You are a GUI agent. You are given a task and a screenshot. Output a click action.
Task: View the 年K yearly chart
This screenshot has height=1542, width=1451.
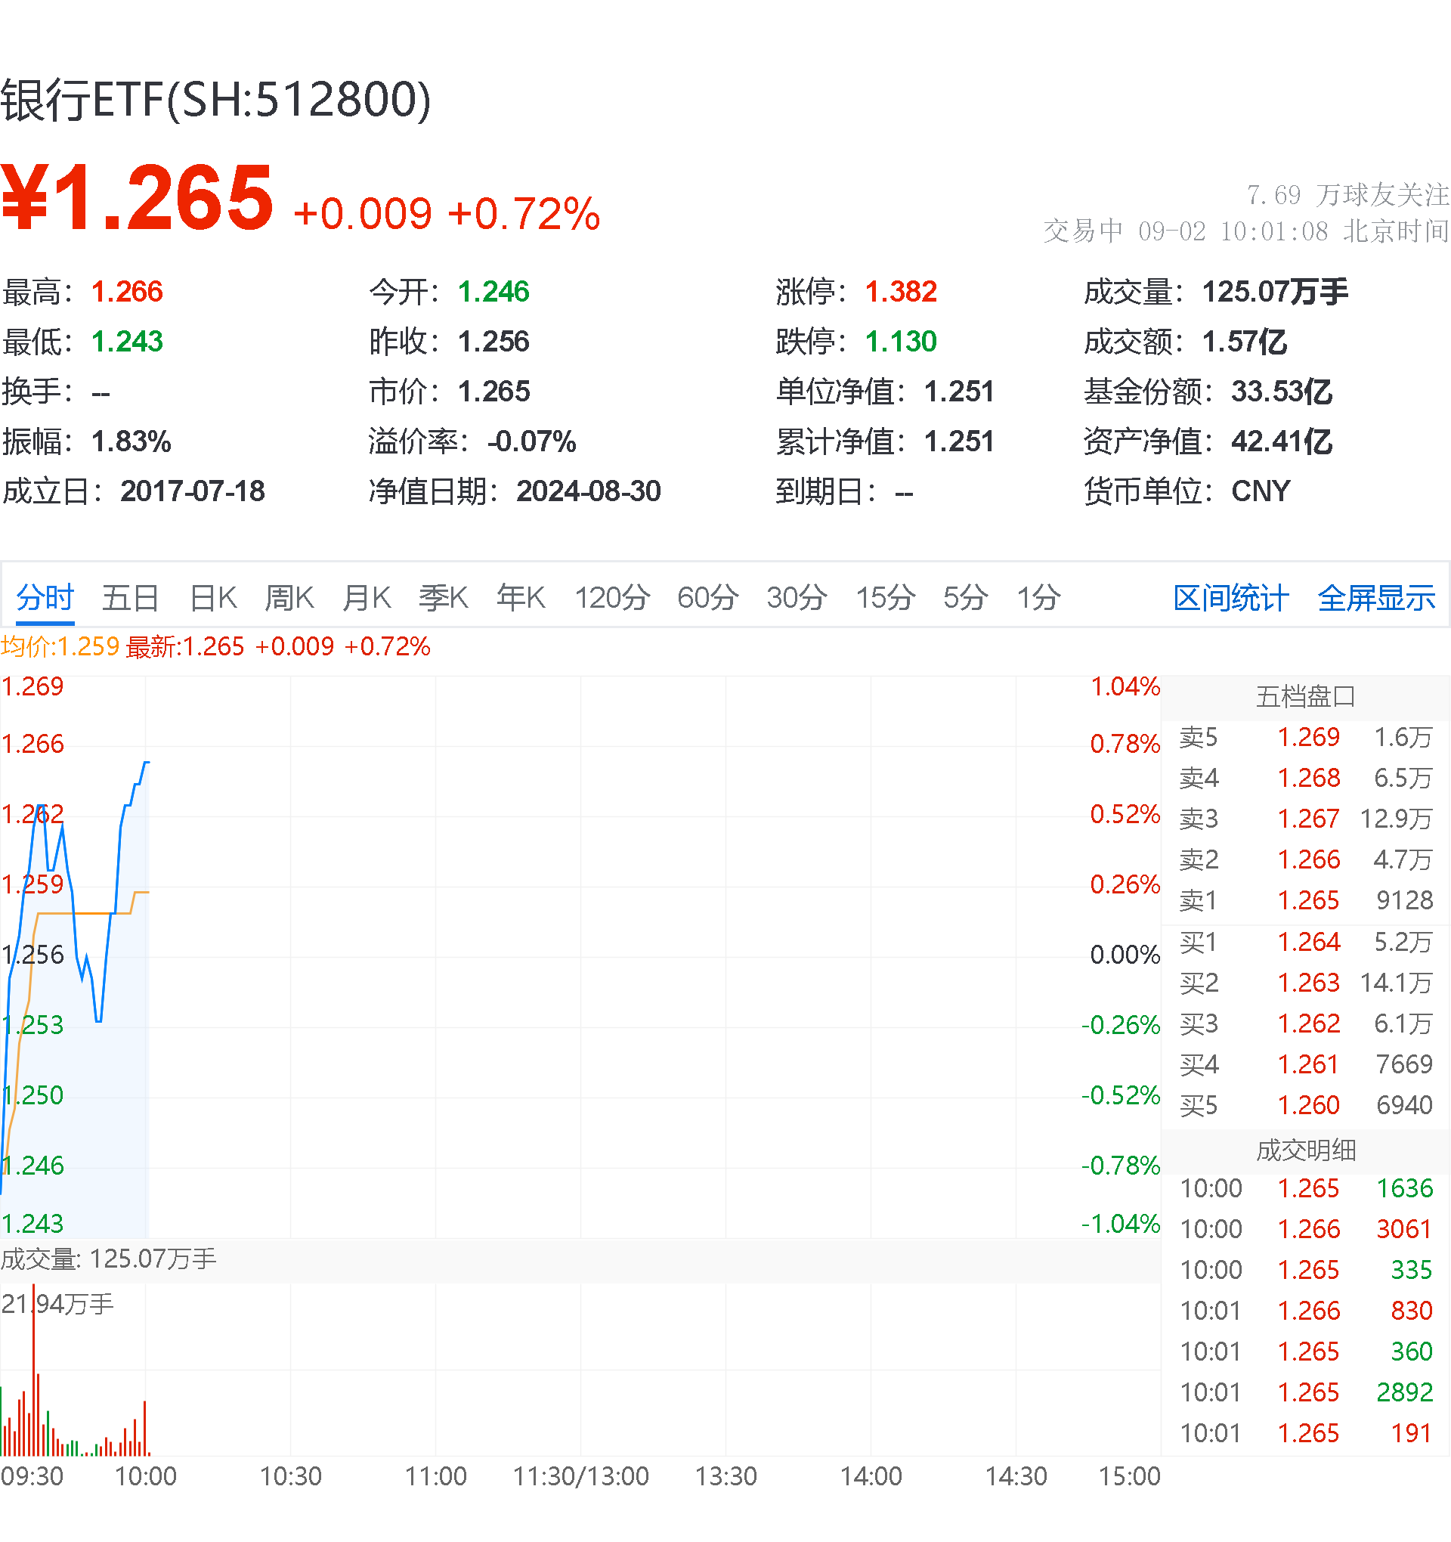coord(520,597)
